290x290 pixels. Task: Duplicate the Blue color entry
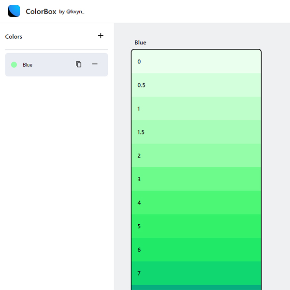click(79, 64)
